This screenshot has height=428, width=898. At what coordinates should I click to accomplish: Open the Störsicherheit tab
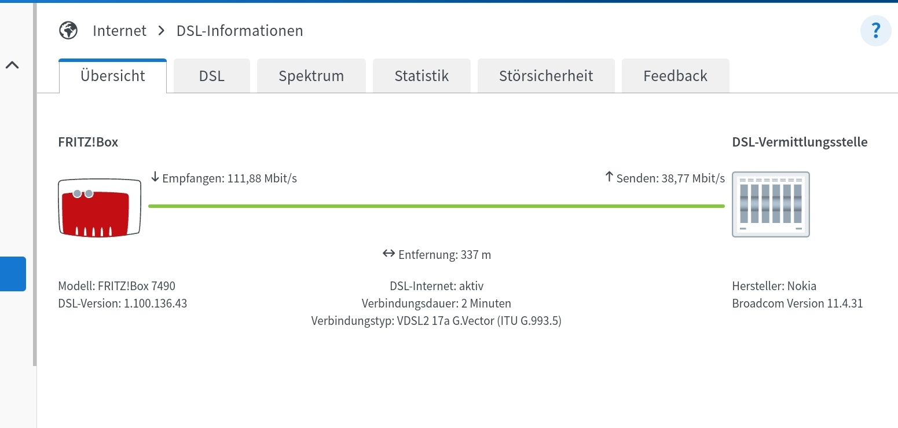(x=545, y=75)
